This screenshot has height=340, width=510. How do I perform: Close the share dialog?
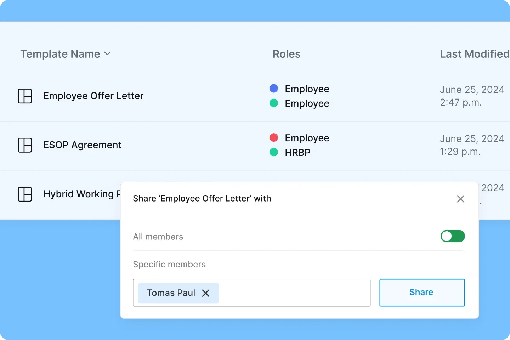pyautogui.click(x=460, y=199)
